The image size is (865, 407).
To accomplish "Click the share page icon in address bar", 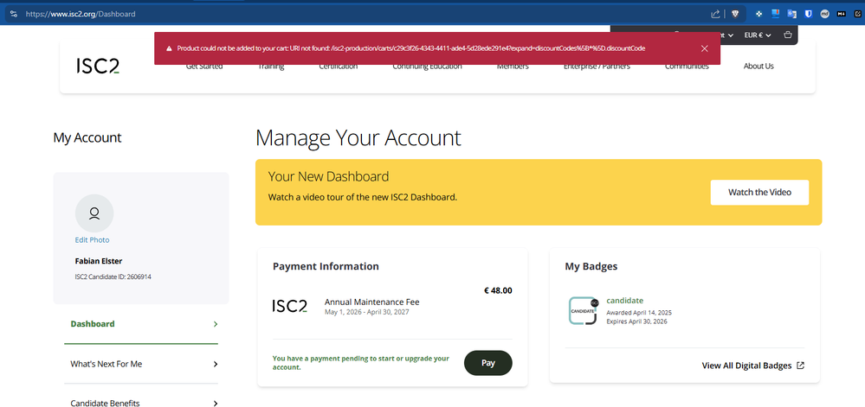I will [715, 14].
